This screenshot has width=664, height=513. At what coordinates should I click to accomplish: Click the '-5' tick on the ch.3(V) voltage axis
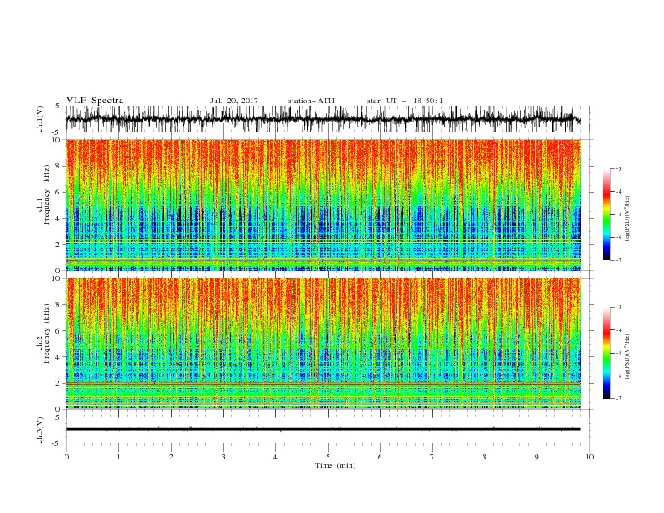pos(57,443)
